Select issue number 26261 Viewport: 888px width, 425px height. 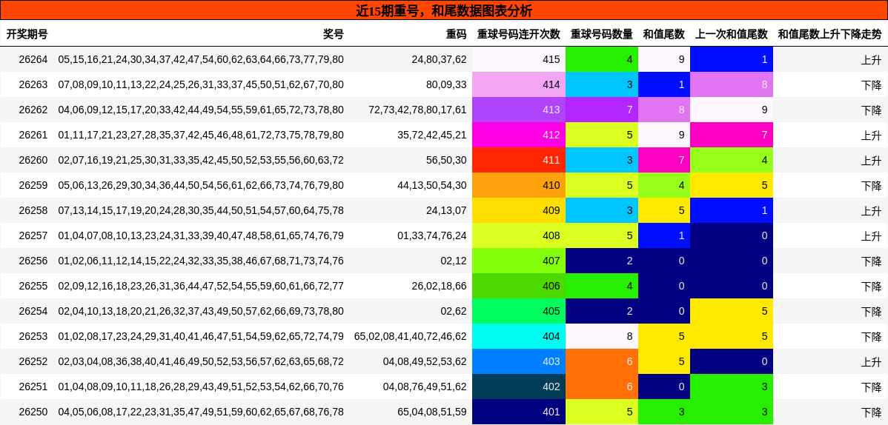pyautogui.click(x=33, y=135)
